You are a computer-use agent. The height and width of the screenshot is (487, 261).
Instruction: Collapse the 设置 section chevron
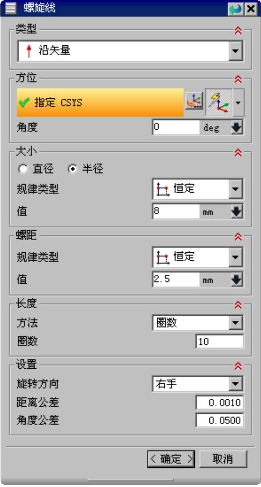[237, 366]
